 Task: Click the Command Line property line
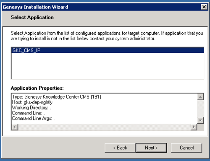point(29,113)
